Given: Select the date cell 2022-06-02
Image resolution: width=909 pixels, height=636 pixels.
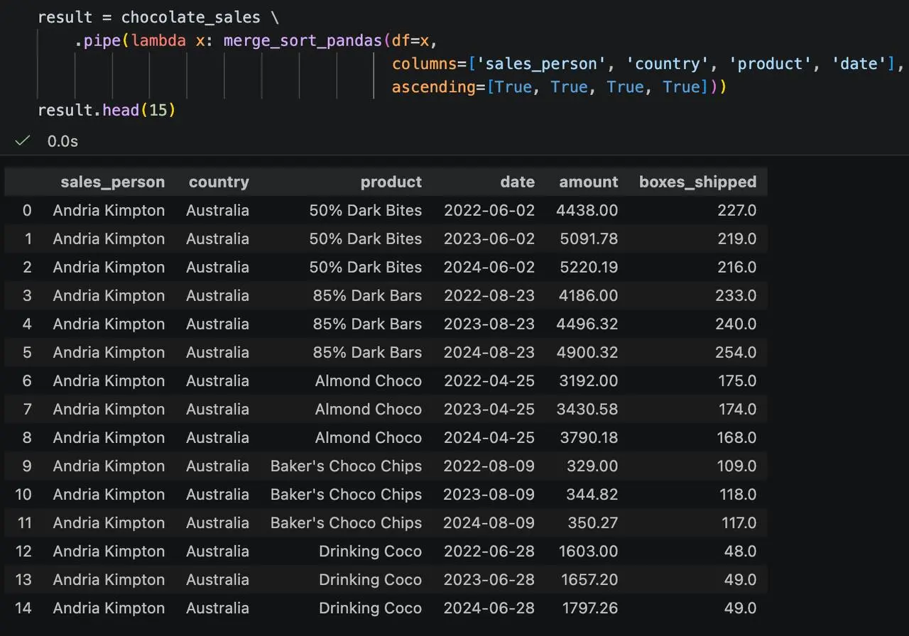Looking at the screenshot, I should pos(489,210).
